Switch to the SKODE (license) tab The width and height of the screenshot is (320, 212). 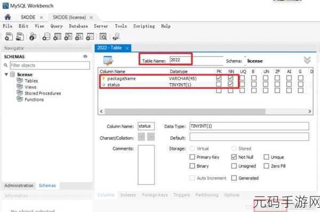click(x=69, y=18)
